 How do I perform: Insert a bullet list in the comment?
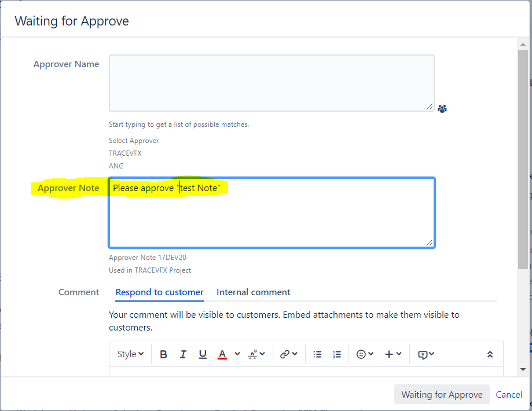point(317,354)
